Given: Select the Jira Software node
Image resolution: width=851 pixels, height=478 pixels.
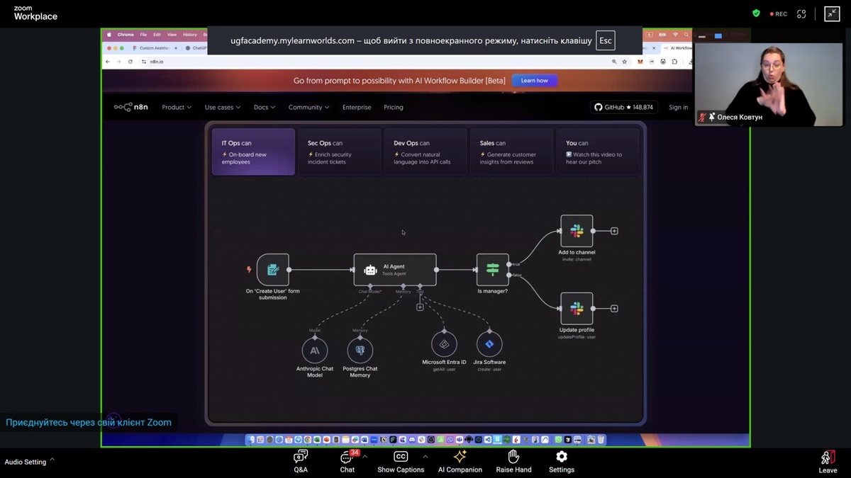Looking at the screenshot, I should [x=489, y=345].
